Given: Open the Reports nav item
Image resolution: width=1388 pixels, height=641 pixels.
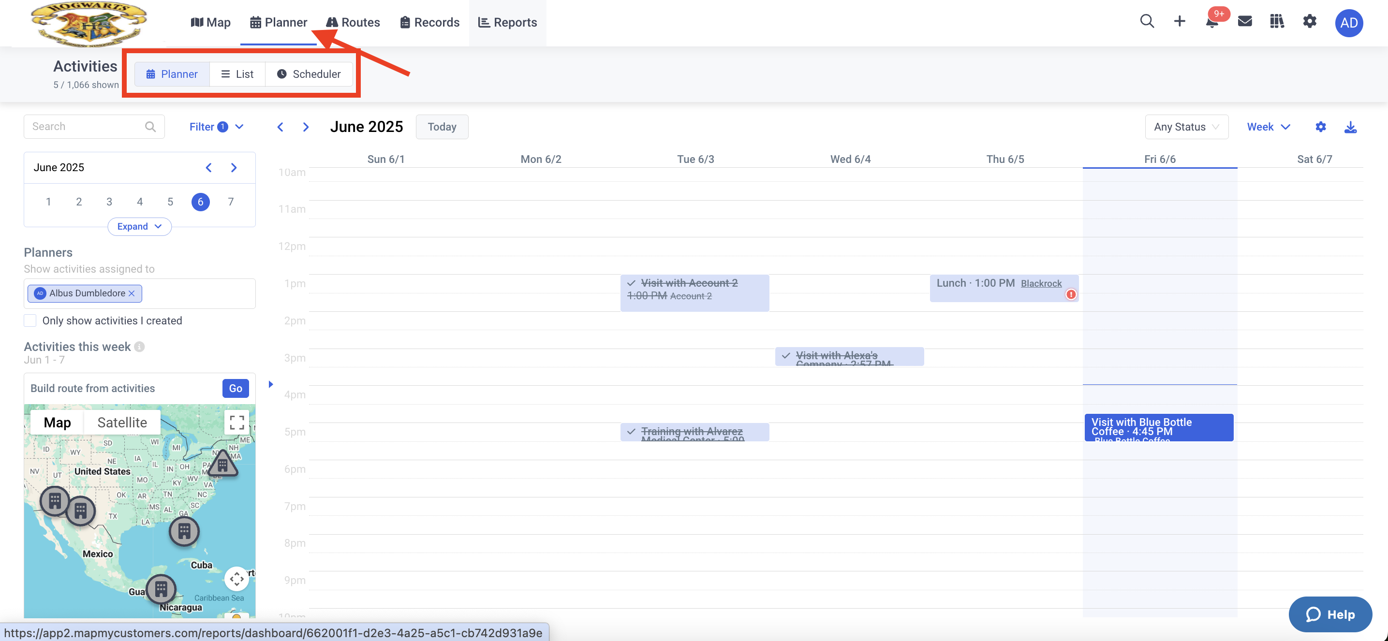Looking at the screenshot, I should pyautogui.click(x=508, y=22).
